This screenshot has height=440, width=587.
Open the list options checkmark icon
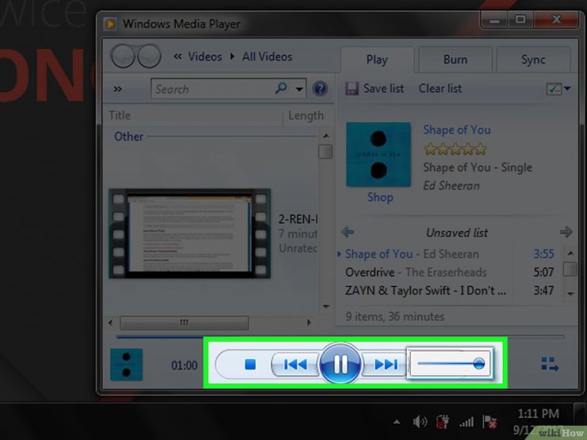[554, 89]
